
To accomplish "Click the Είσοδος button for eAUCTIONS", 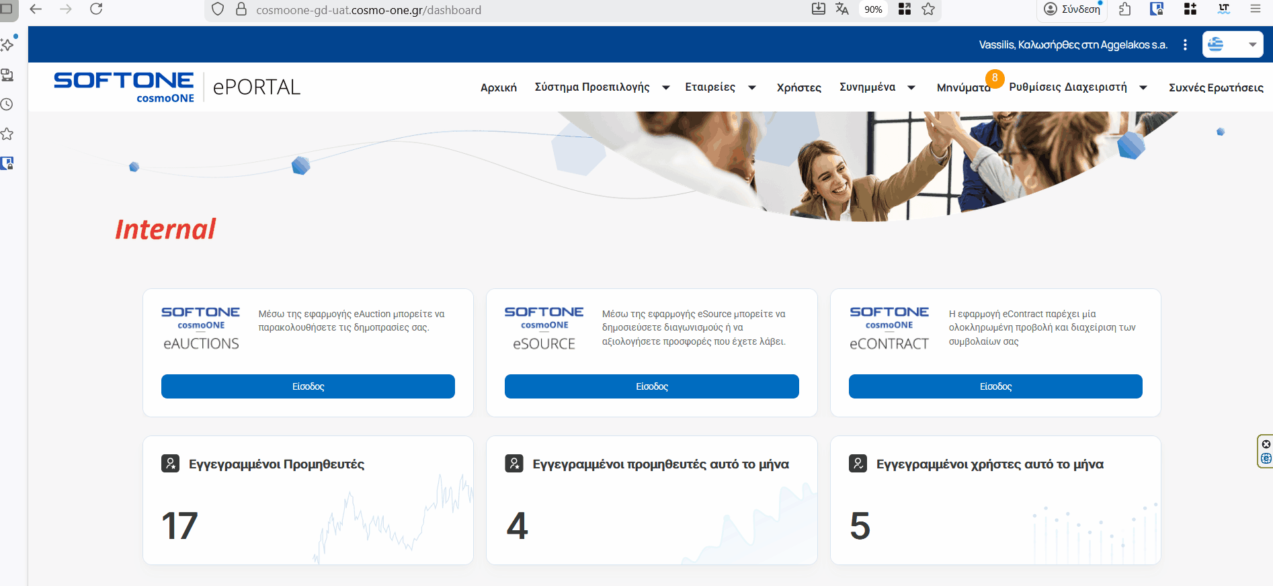I will point(308,386).
